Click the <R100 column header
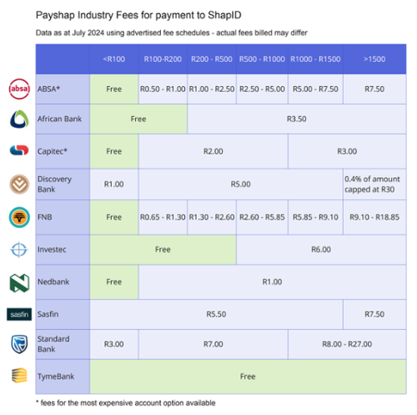 coord(114,59)
